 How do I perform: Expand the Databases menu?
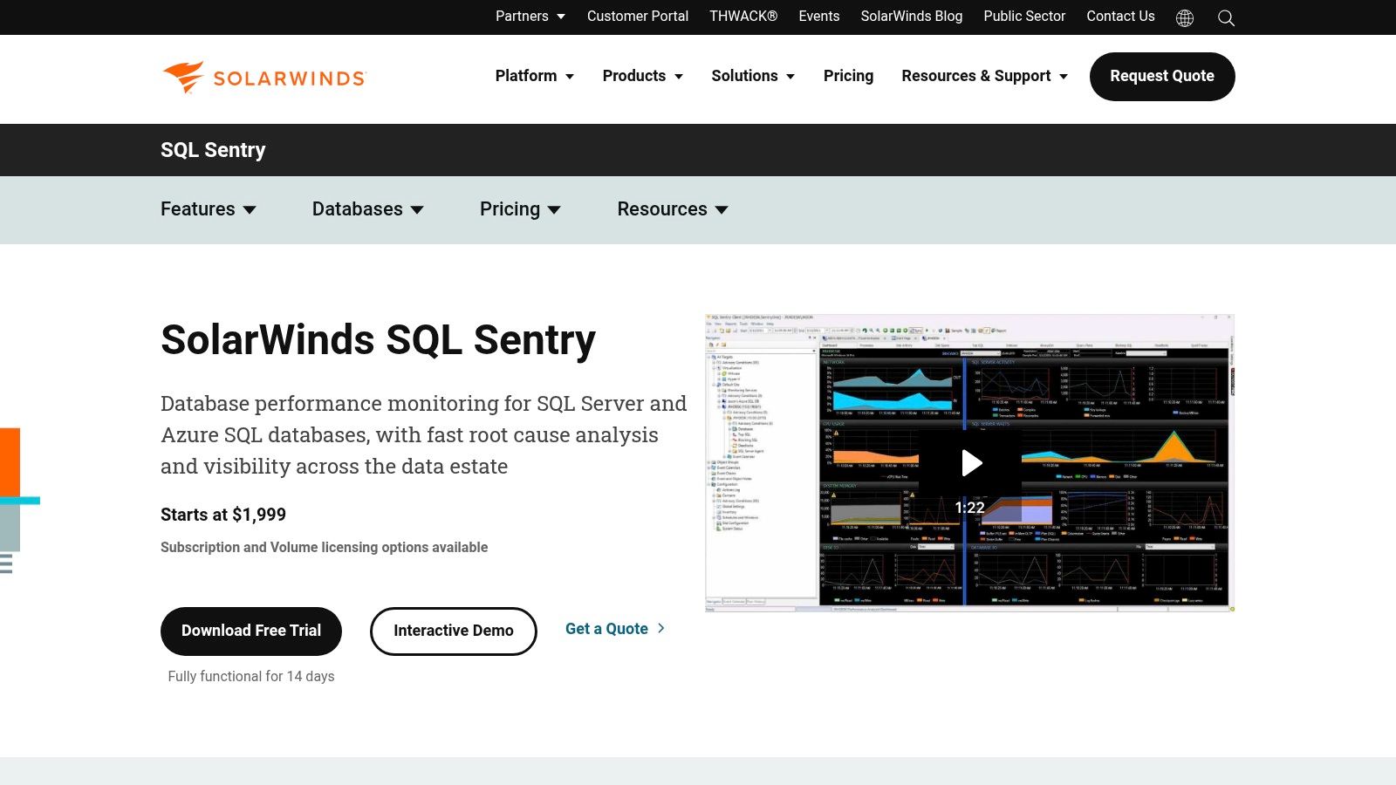coord(367,209)
